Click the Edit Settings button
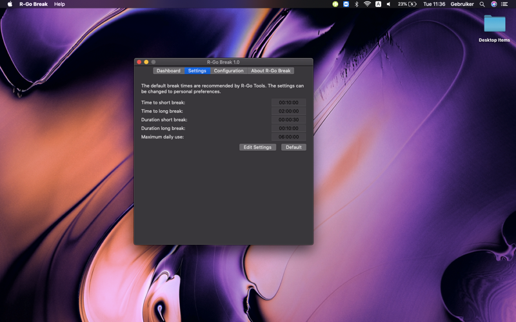This screenshot has height=322, width=516. 257,147
